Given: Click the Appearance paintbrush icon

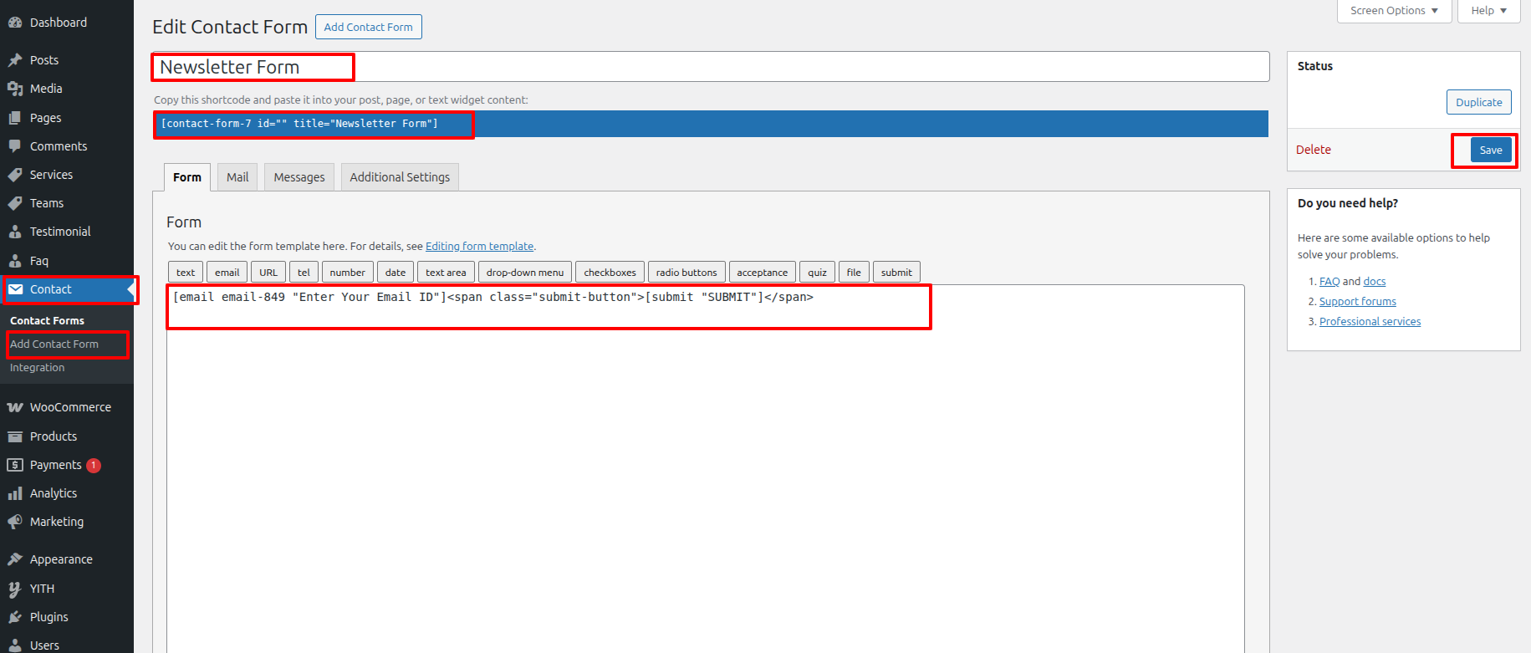Looking at the screenshot, I should point(15,559).
